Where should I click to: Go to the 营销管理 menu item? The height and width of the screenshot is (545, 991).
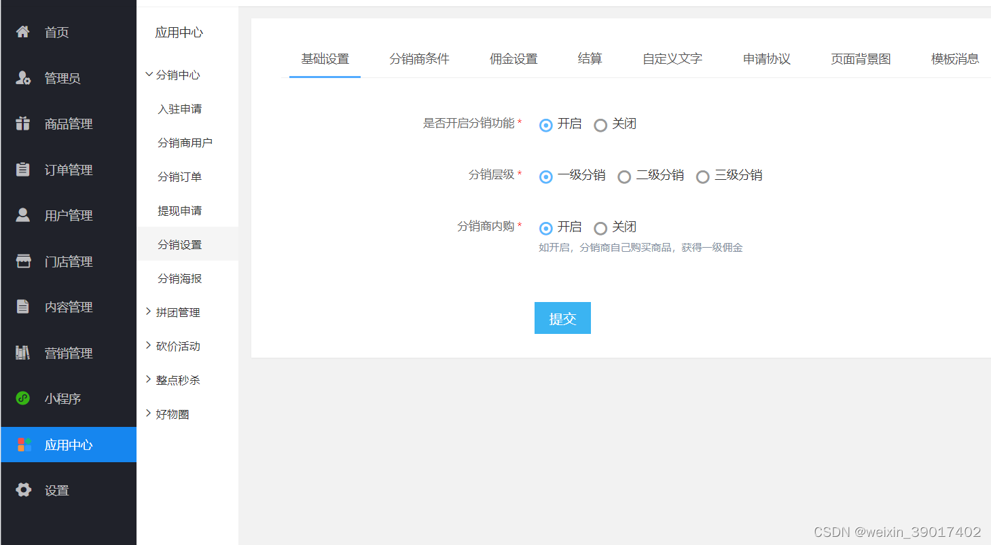(69, 353)
